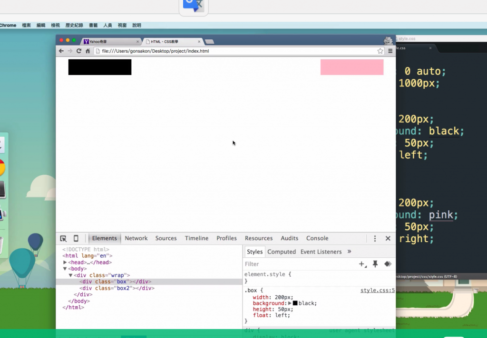Open the 檢視 menu in menu bar
This screenshot has height=338, width=487.
point(55,25)
